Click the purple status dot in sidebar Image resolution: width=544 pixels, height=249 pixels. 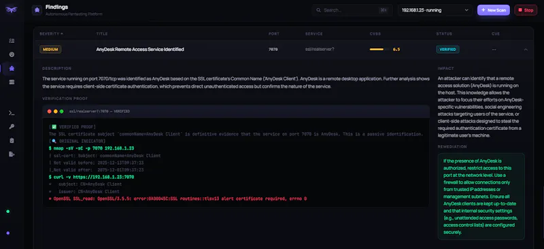pyautogui.click(x=8, y=233)
